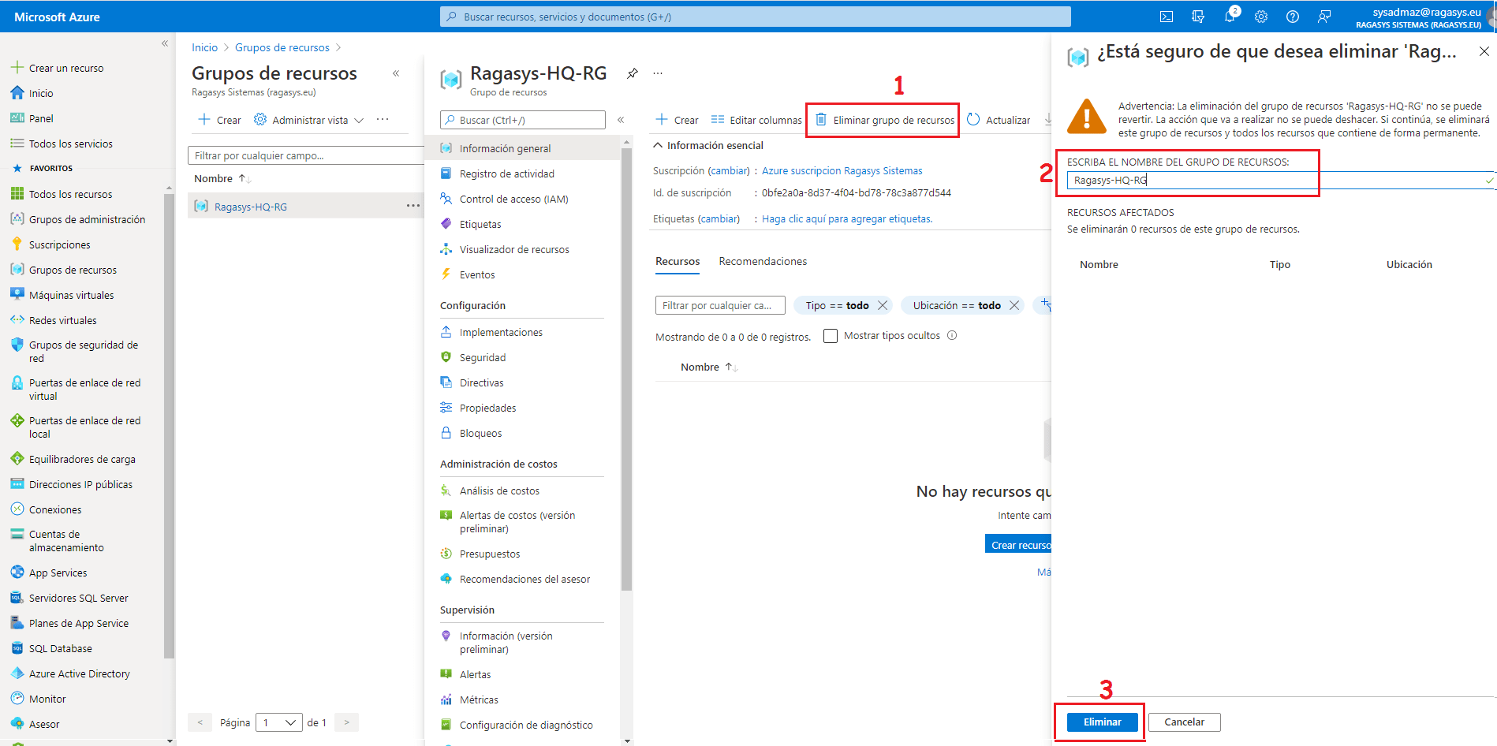Click Crear in the Ragasys-HQ-RG toolbar
The image size is (1497, 746).
677,120
